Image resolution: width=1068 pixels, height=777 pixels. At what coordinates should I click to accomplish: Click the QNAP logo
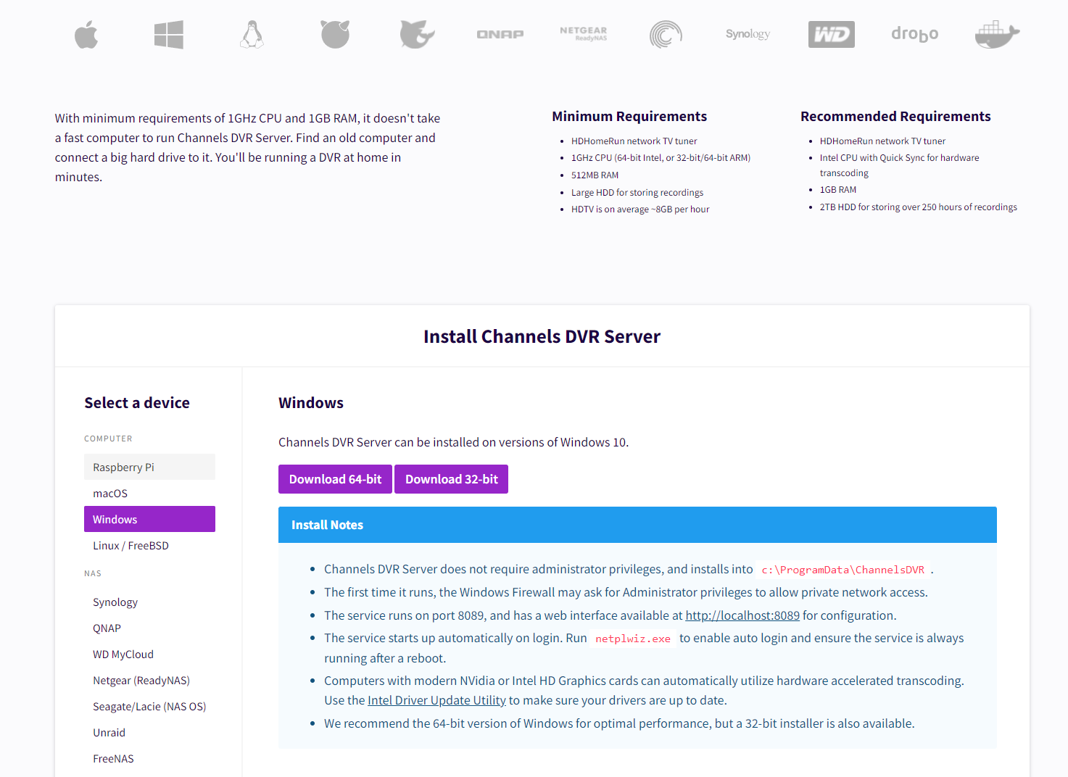click(500, 35)
